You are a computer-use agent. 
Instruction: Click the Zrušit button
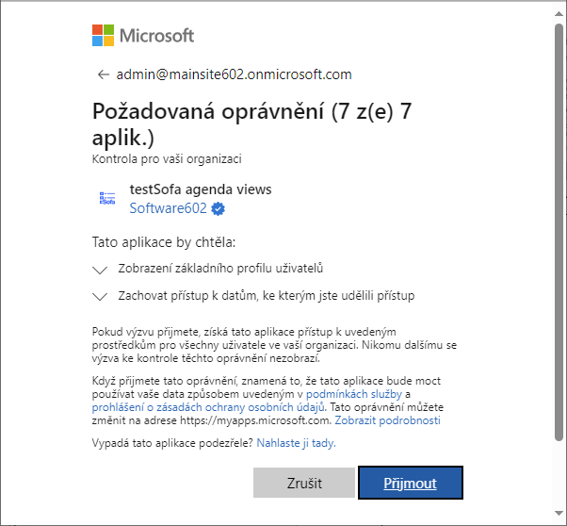[304, 483]
